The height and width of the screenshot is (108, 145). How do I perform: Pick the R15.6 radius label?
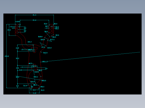pos(49,48)
